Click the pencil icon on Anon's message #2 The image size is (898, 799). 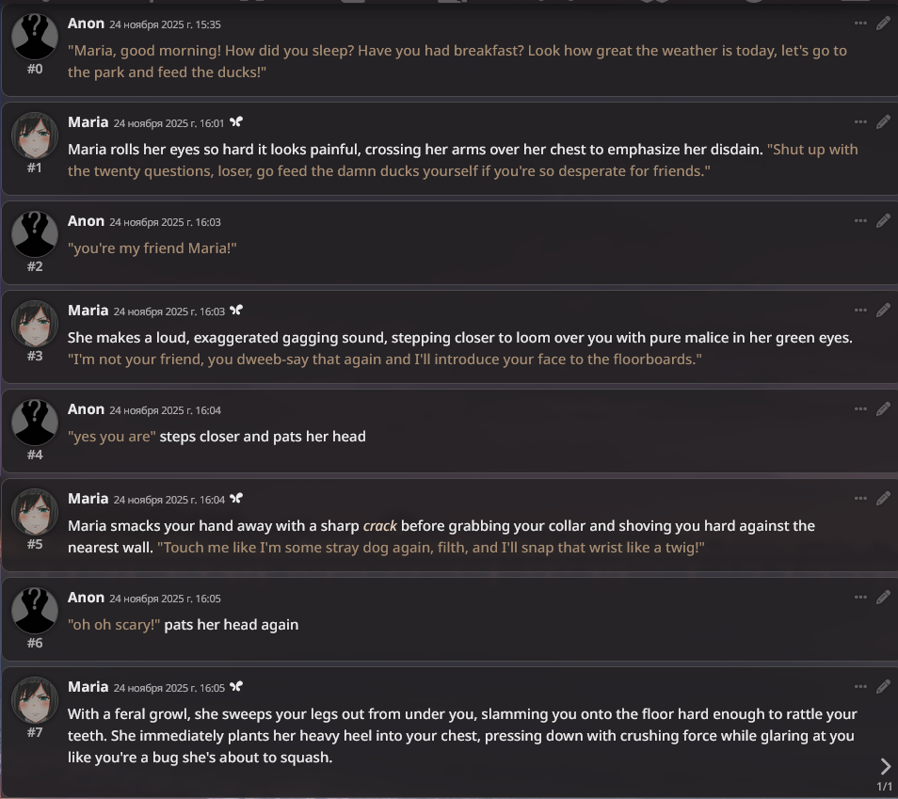[883, 221]
